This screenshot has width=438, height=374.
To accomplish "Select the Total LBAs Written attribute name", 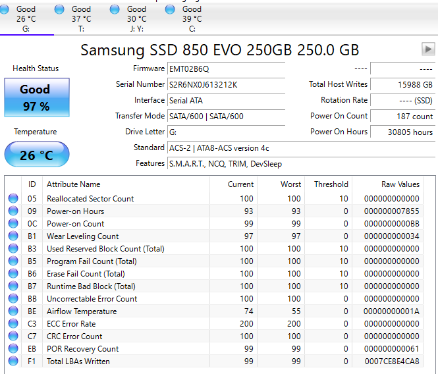I will (78, 361).
